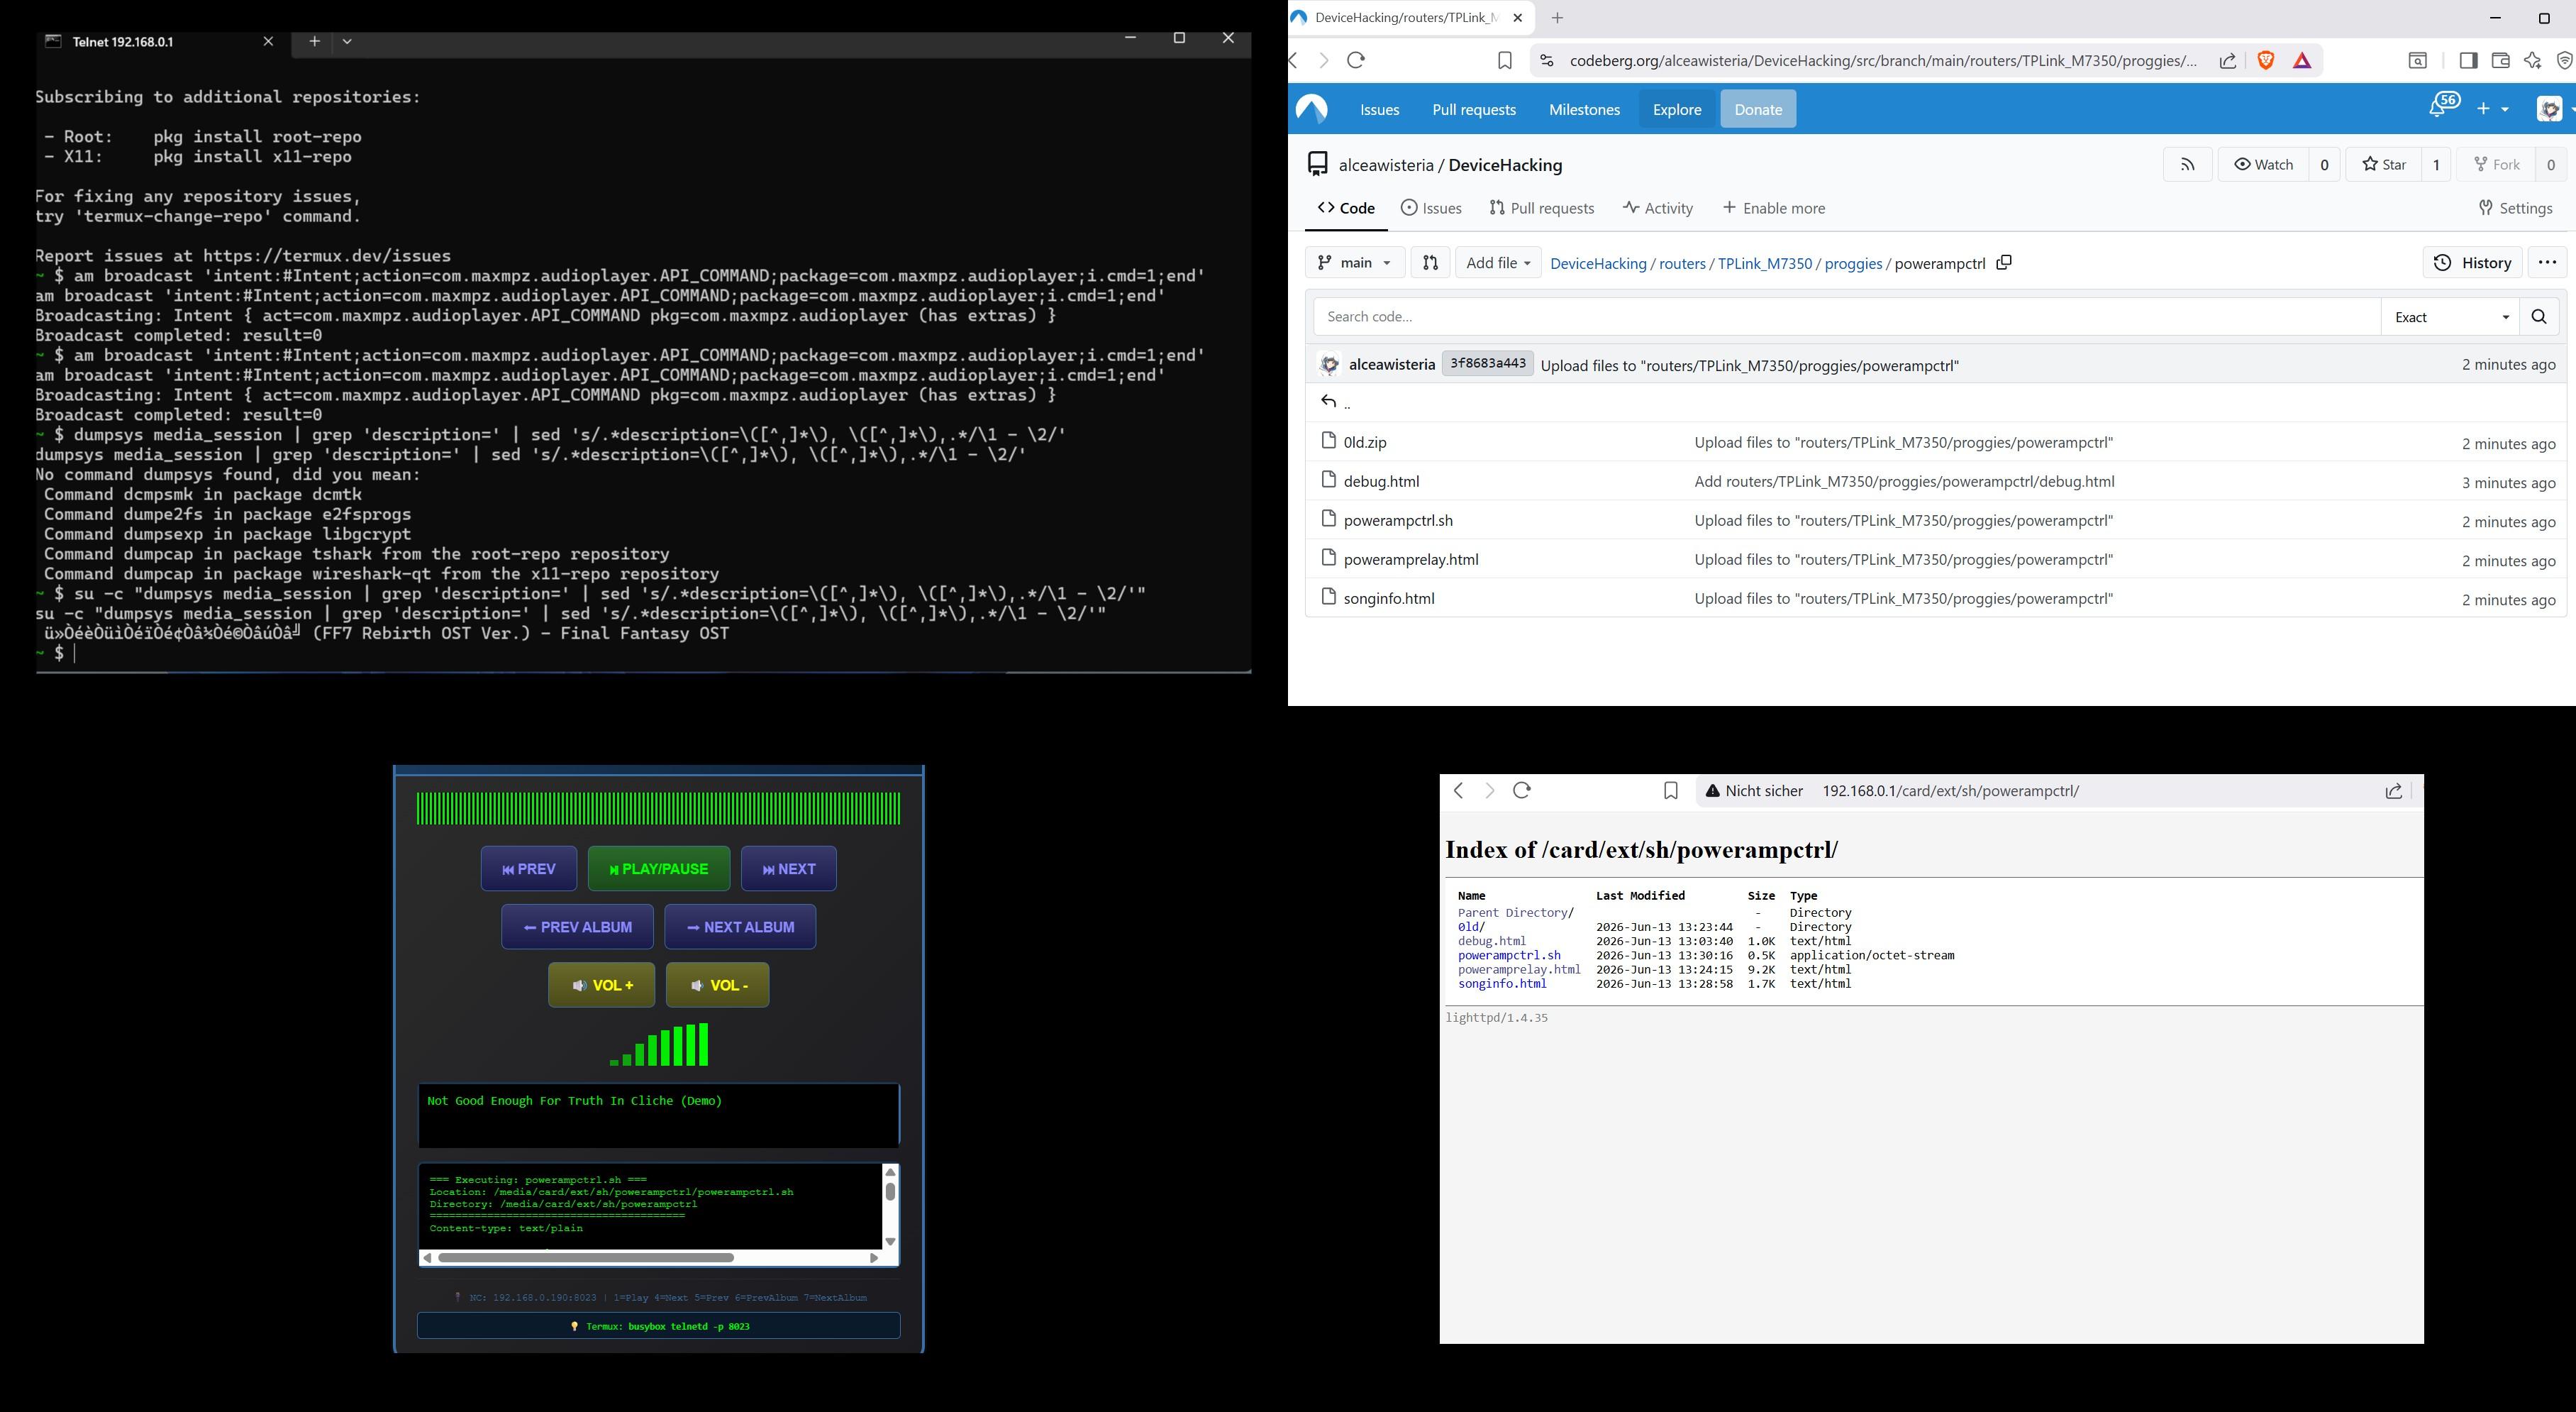Click the site settings icon in Codeberg address bar
This screenshot has width=2576, height=1412.
click(1547, 61)
